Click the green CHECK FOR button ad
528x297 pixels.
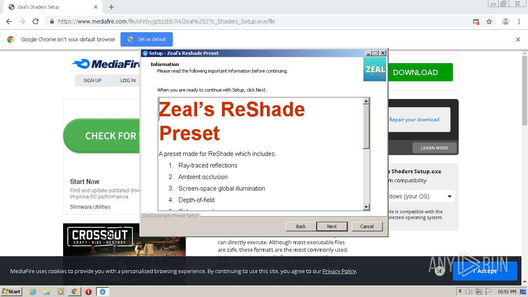pyautogui.click(x=101, y=136)
